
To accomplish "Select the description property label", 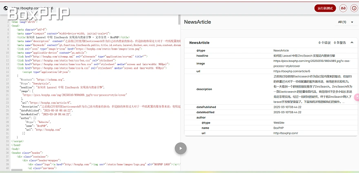I will (204, 89).
